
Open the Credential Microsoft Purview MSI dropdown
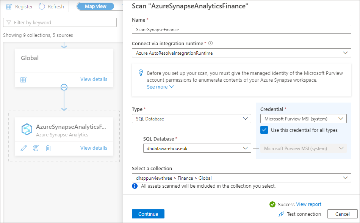(x=303, y=119)
